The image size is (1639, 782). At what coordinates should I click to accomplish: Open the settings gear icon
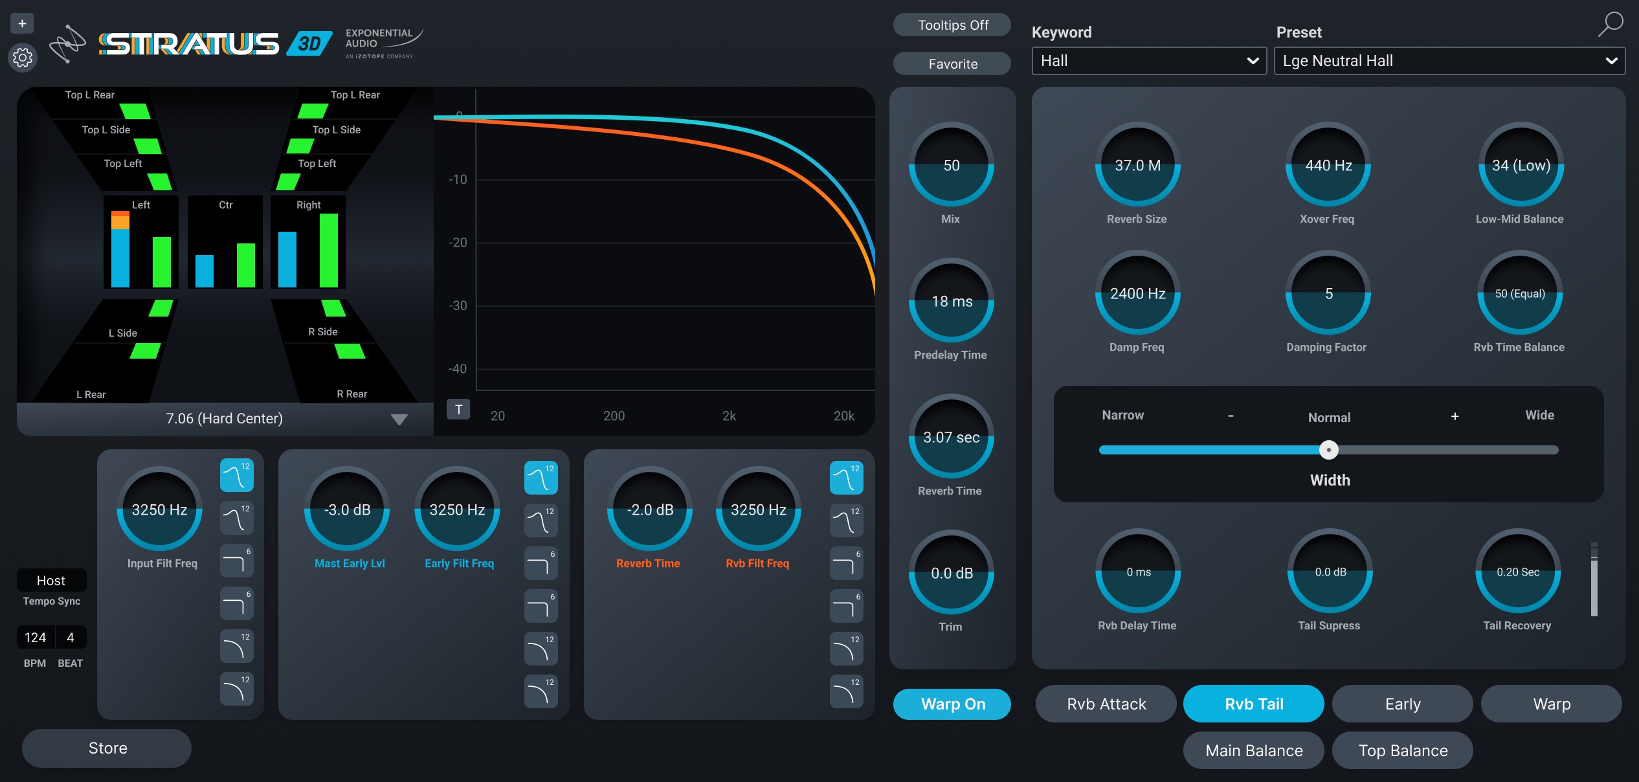tap(23, 57)
